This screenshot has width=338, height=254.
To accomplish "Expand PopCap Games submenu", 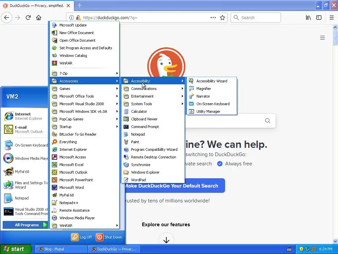I will tap(84, 119).
